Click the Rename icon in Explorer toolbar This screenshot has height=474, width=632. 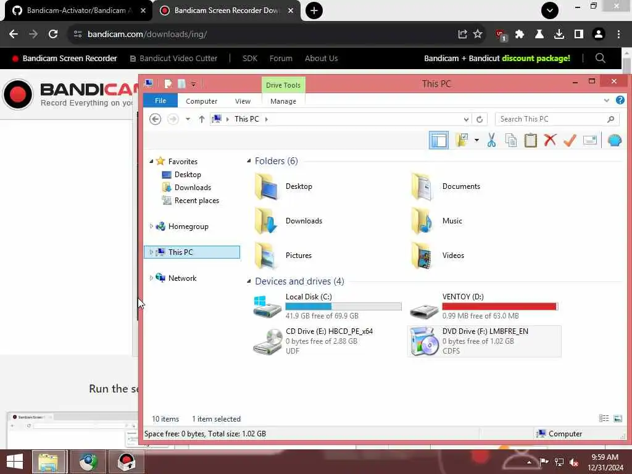(x=589, y=140)
